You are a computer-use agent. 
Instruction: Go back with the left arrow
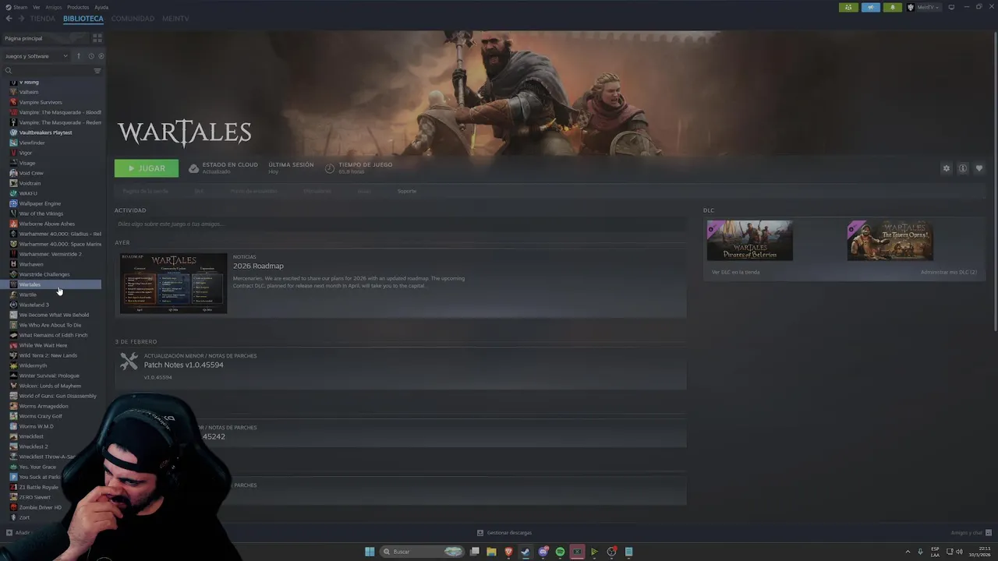(9, 18)
